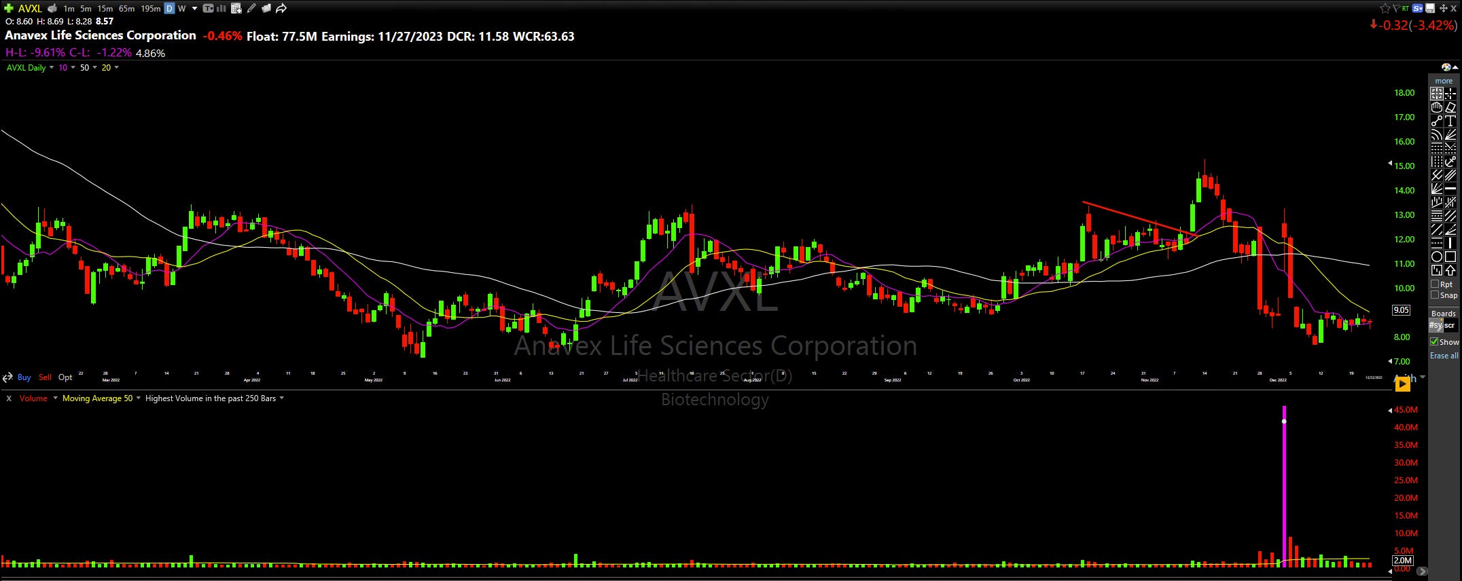Viewport: 1462px width, 581px height.
Task: Open the chart template (T) menu
Action: coord(208,9)
